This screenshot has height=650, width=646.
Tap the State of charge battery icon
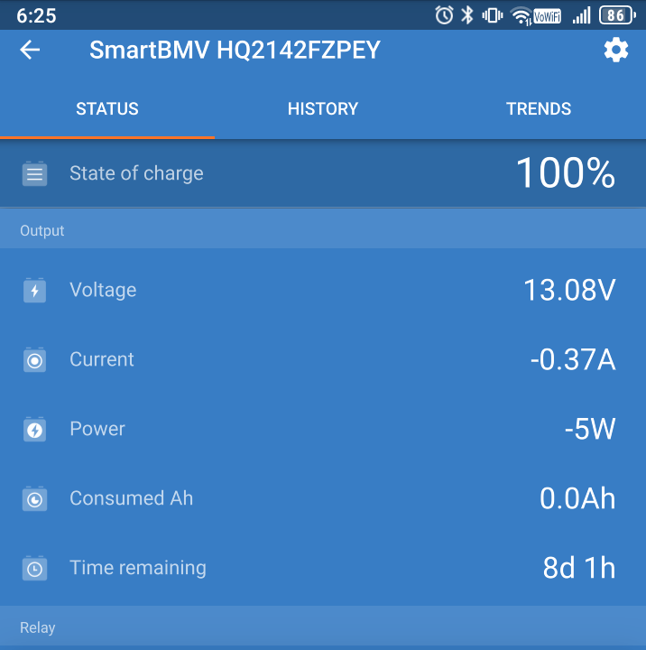coord(34,173)
